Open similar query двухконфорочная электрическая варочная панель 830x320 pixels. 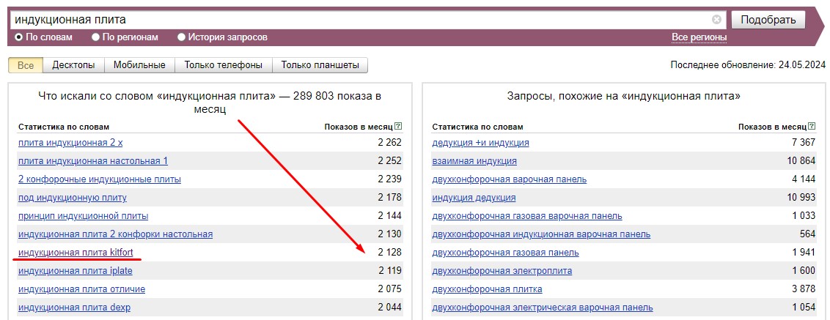543,308
